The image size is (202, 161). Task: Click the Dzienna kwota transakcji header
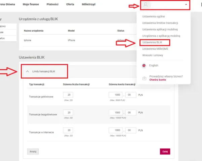[122, 84]
